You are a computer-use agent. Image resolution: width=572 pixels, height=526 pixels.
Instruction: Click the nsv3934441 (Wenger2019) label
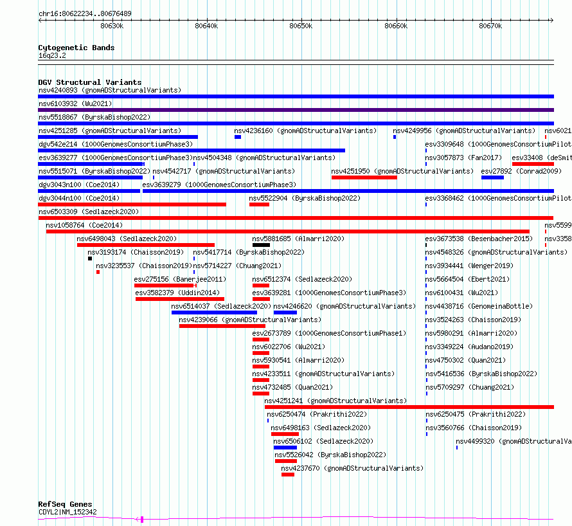click(x=469, y=266)
